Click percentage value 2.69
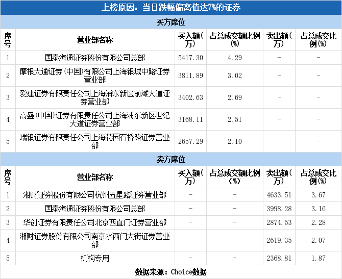Image resolution: width=342 pixels, height=279 pixels. click(235, 97)
